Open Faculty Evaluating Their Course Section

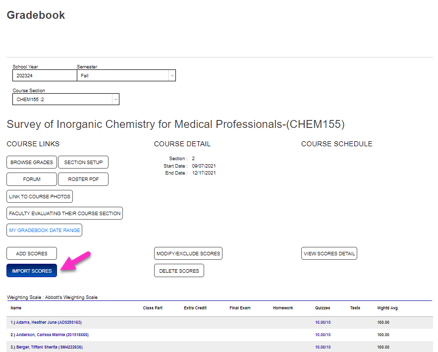pyautogui.click(x=64, y=213)
